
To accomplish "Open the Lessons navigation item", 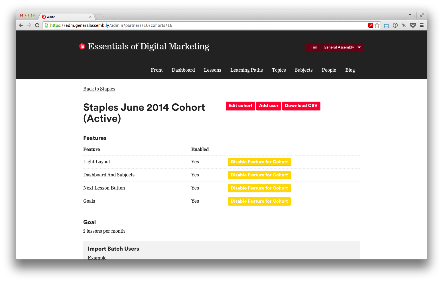I will 213,70.
